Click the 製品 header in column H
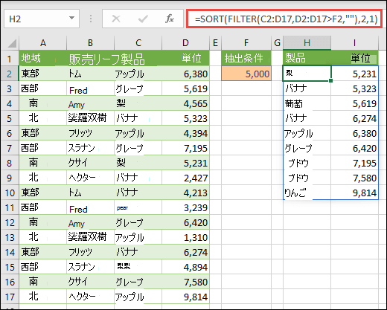The width and height of the screenshot is (387, 310). tap(307, 58)
